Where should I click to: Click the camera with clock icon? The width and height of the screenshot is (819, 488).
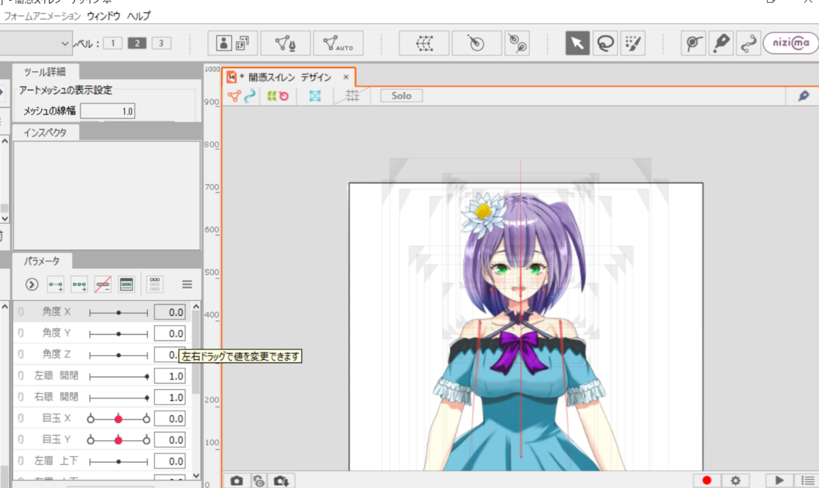(x=259, y=480)
